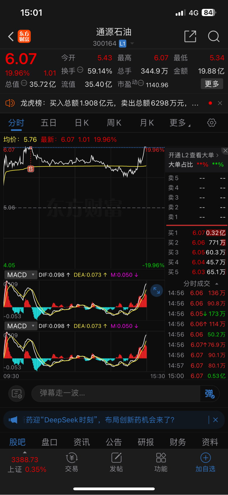Viewport: 228px width, 495px height.
Task: Tap the 总值 info smiley icon
Action: [24, 83]
